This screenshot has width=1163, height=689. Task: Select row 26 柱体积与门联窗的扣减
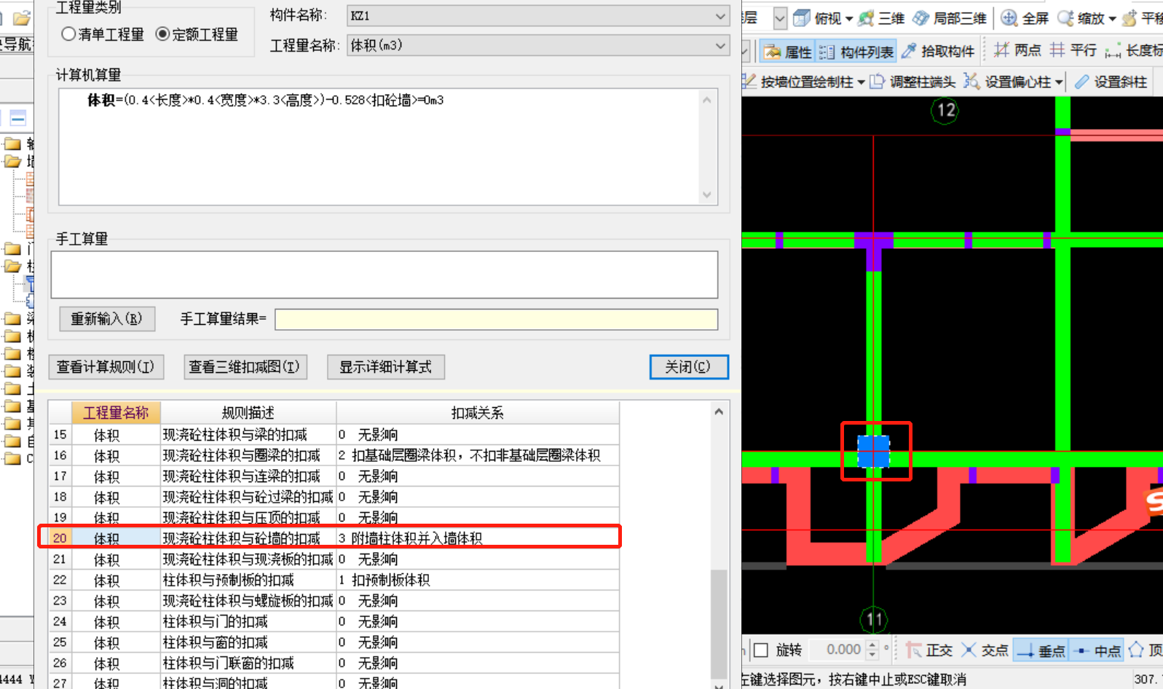click(x=334, y=664)
